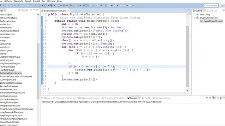The image size is (225, 126).
Task: Open PrimeNumber.java in Package Explorer
Action: [8, 90]
